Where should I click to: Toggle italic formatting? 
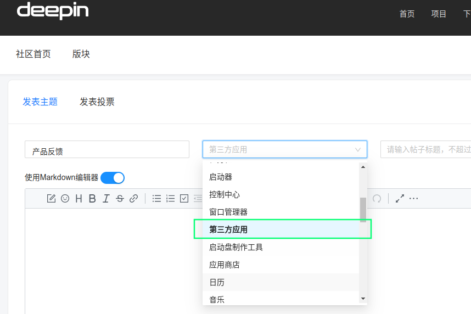pos(106,198)
